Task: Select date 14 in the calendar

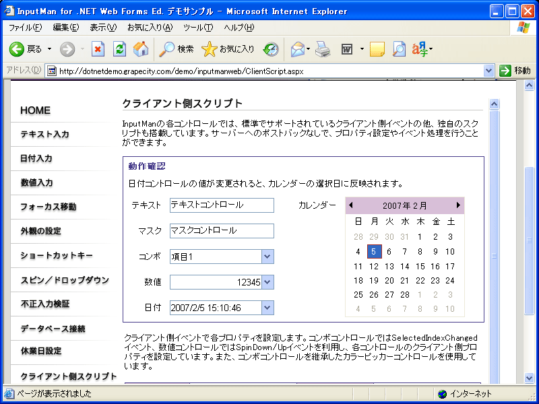Action: point(406,267)
